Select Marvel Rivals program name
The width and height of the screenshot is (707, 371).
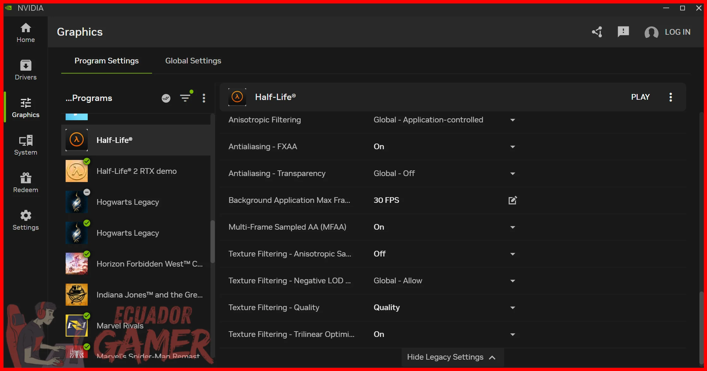120,326
